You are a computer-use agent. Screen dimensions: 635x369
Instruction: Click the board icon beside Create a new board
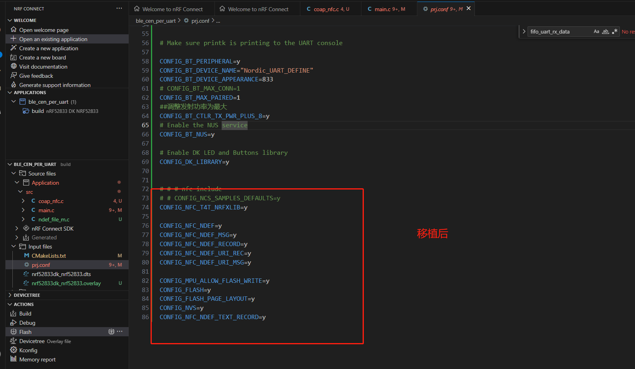tap(14, 57)
